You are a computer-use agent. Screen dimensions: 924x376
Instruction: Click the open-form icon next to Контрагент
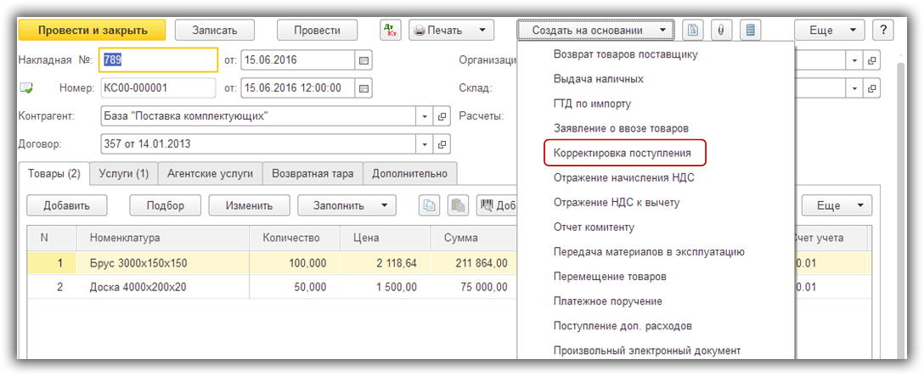(x=442, y=116)
